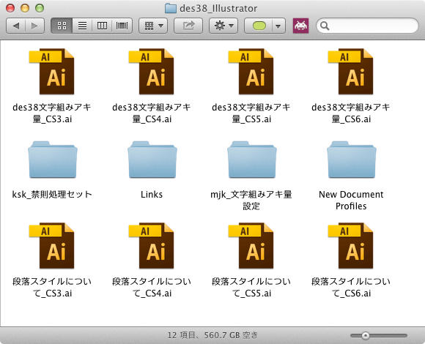
Task: Click the 段落スタイルについて_CS6.ai file name
Action: click(351, 288)
